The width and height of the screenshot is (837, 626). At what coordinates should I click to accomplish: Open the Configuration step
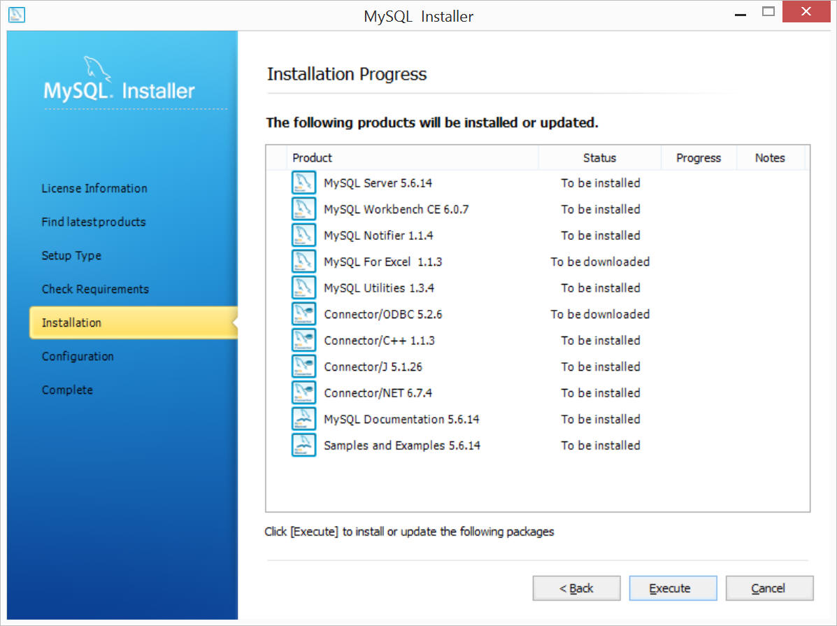78,356
